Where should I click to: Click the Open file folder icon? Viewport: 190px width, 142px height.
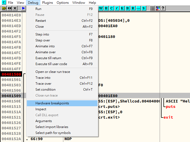point(4,8)
